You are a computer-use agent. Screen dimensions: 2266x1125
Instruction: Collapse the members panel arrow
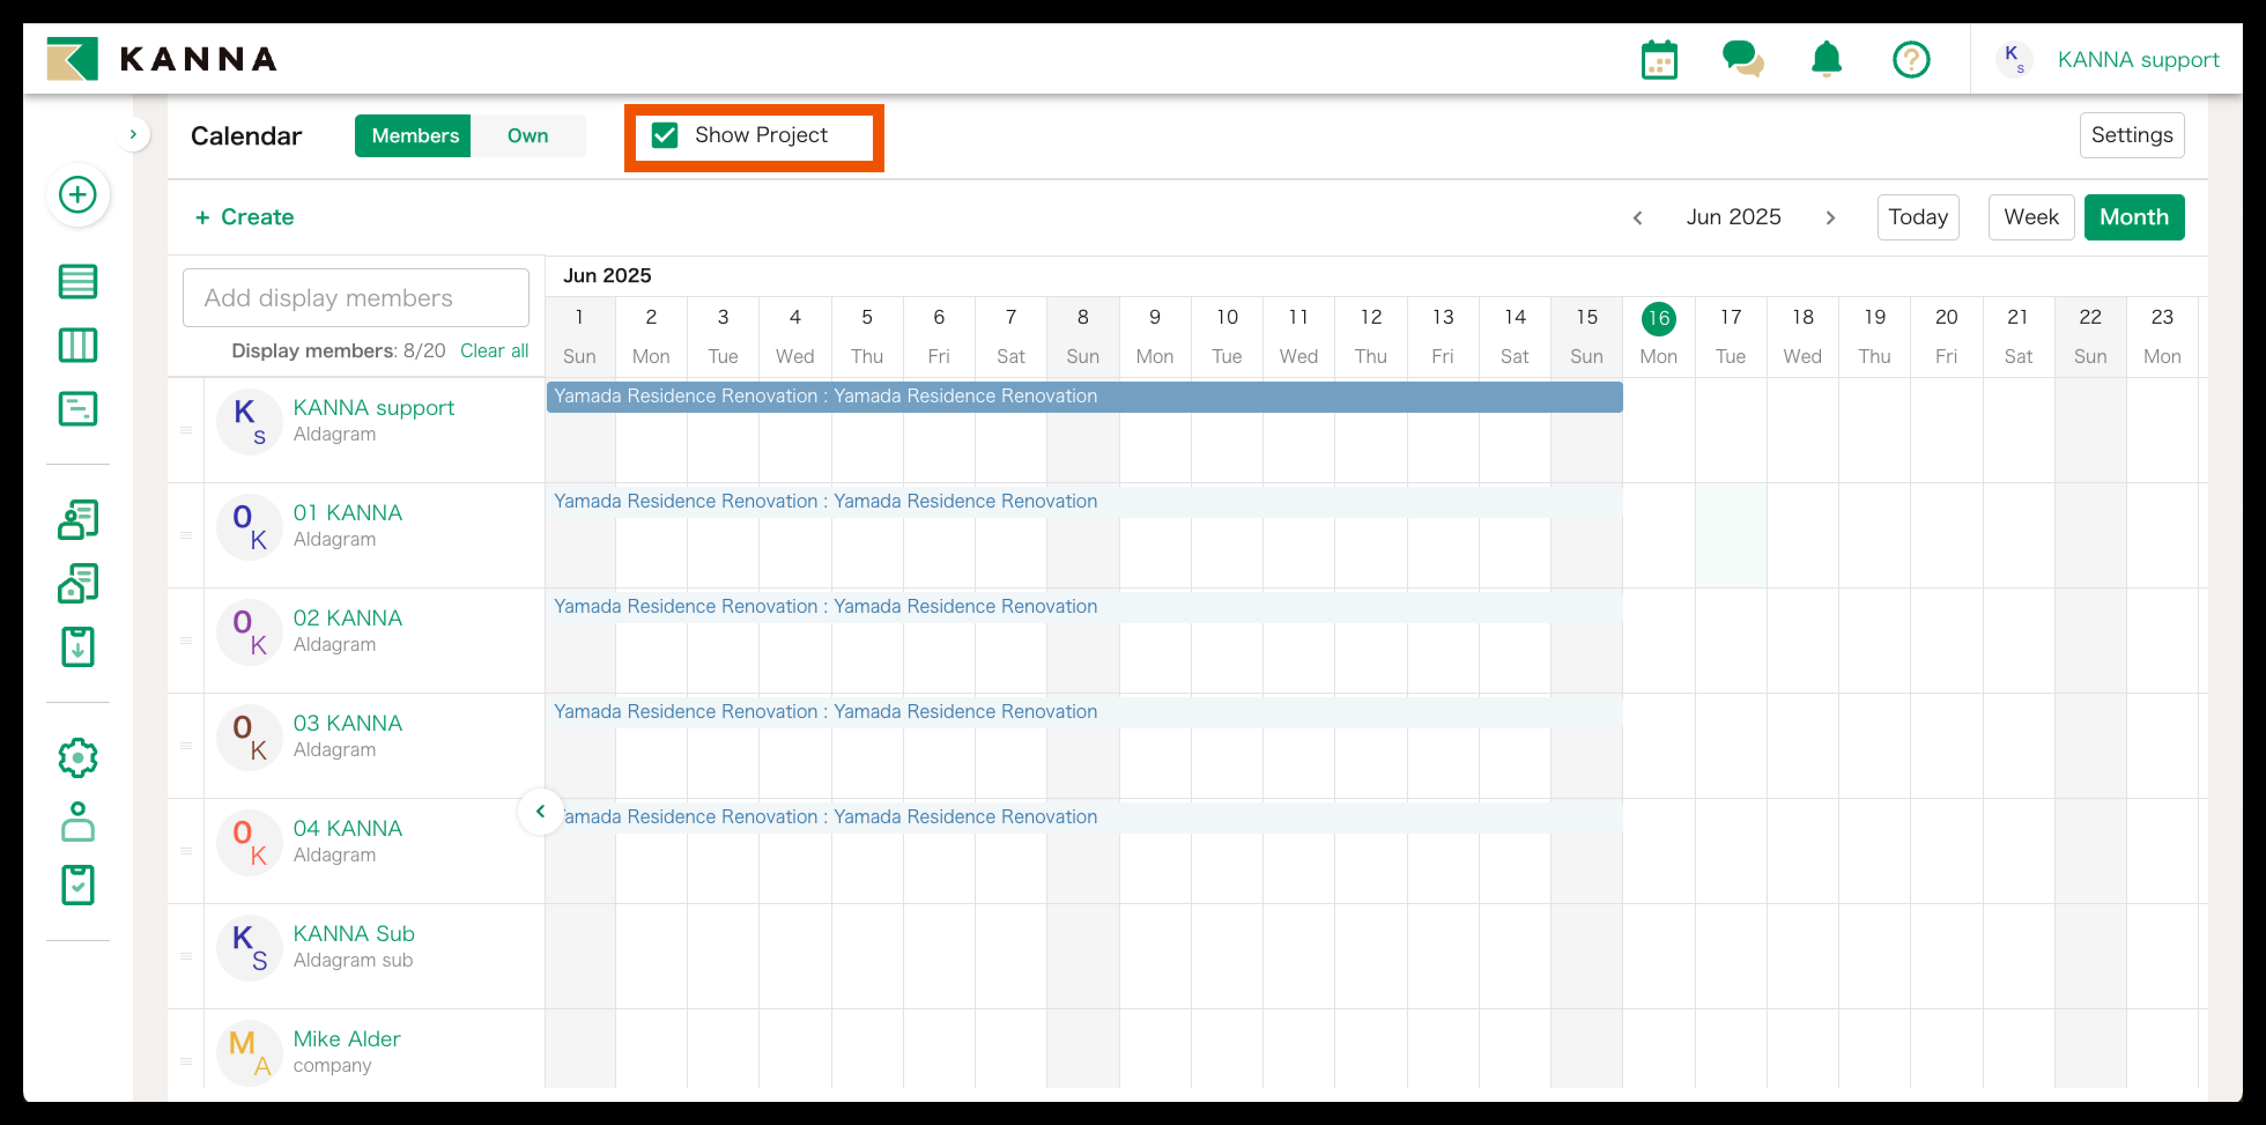point(540,811)
